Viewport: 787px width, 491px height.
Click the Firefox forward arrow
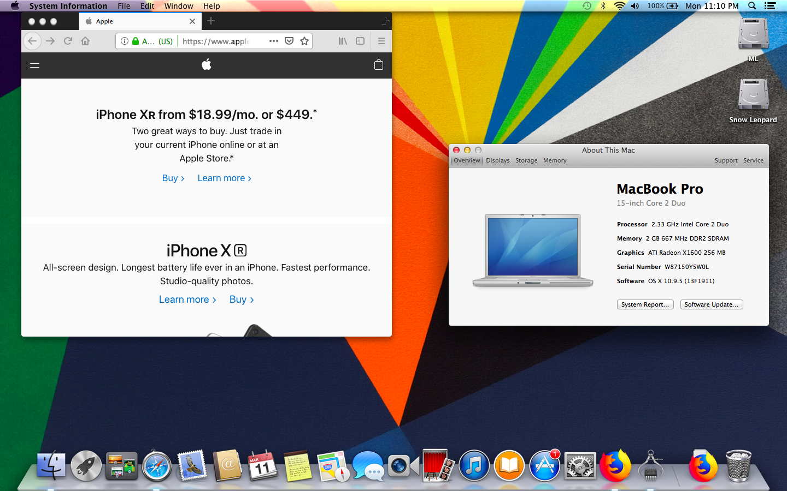50,41
